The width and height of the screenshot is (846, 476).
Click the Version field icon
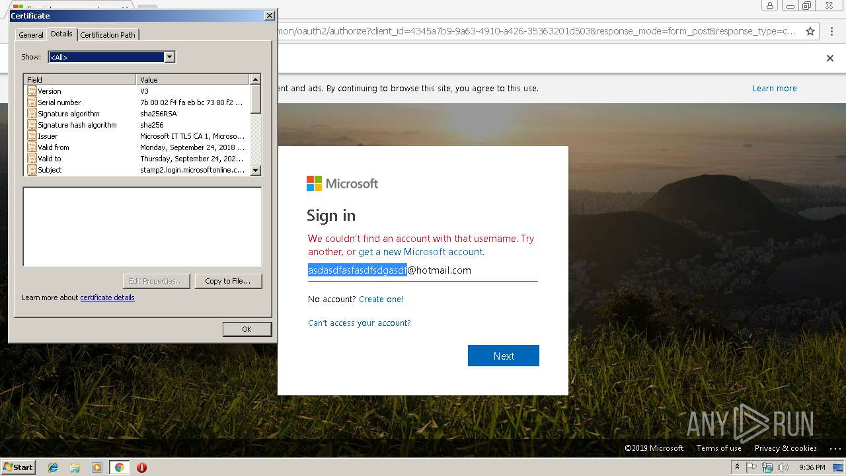[32, 91]
